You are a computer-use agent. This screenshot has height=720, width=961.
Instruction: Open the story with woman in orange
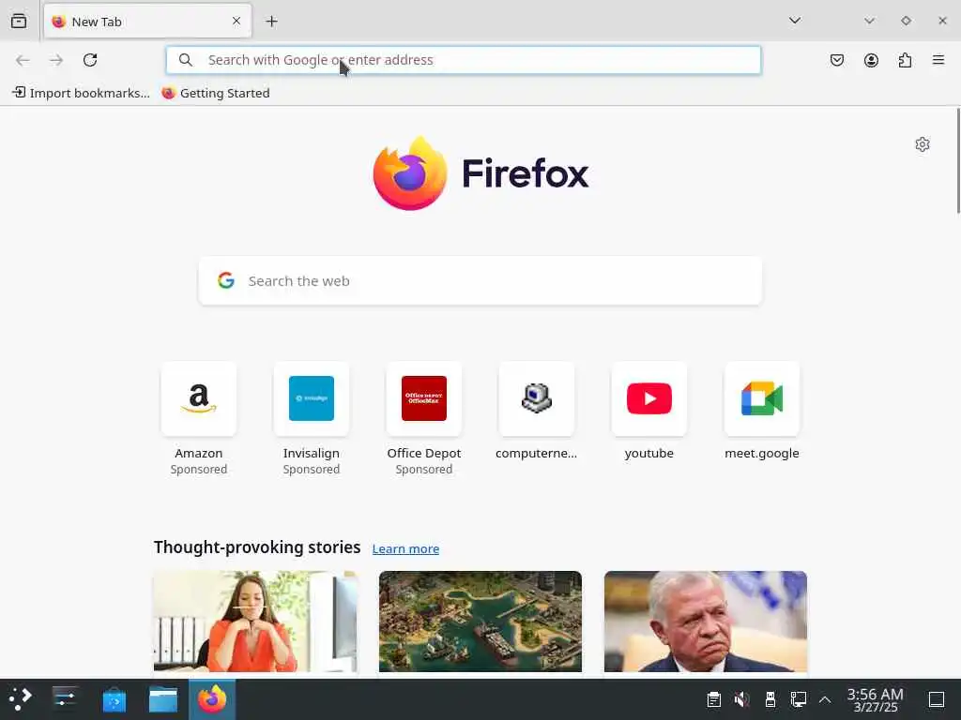tap(255, 622)
